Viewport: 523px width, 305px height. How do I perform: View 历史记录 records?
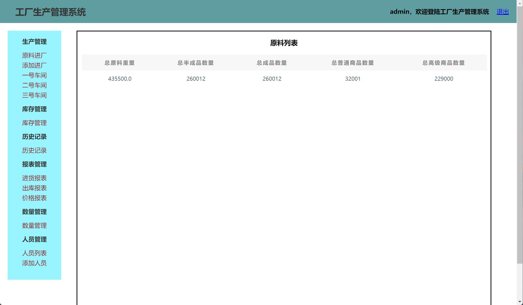click(34, 150)
